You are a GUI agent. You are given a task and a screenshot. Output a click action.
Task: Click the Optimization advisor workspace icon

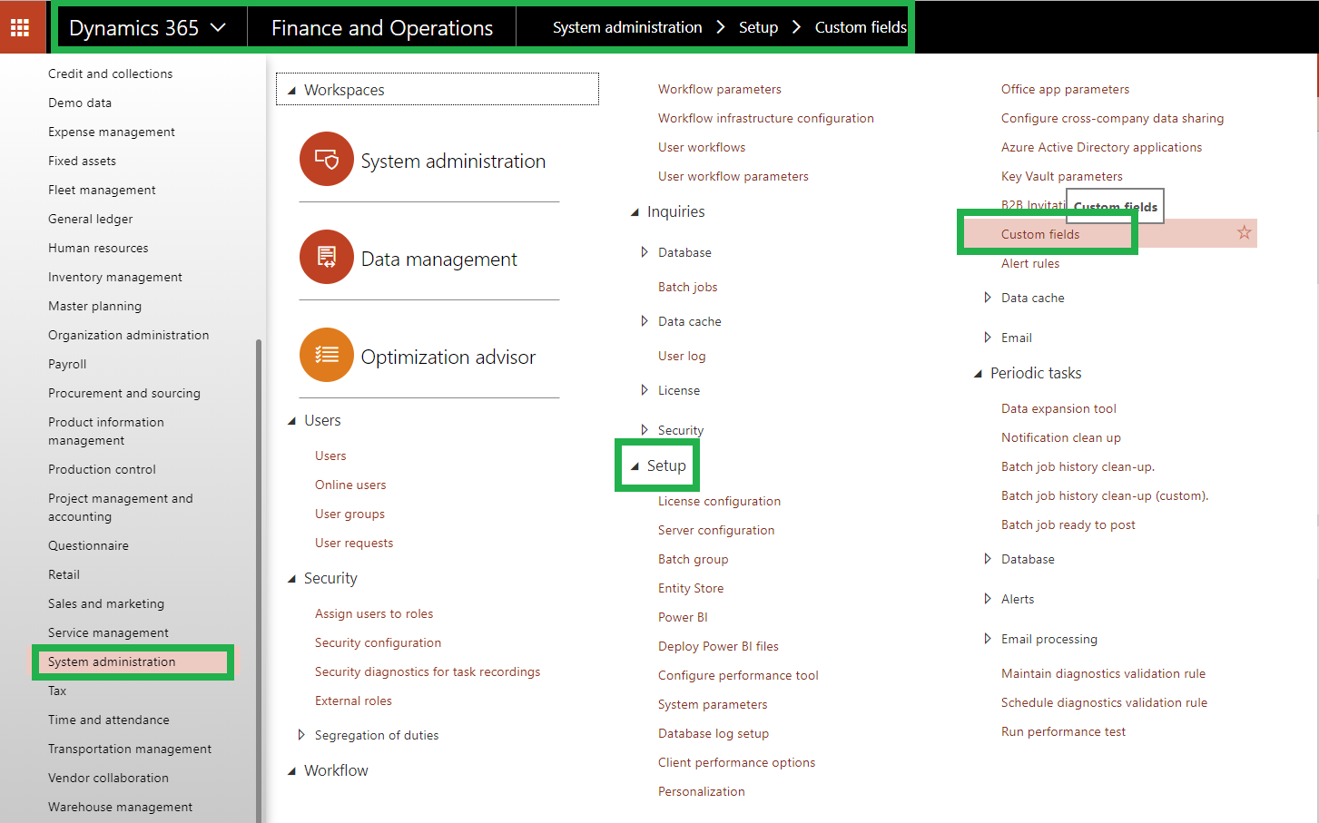(x=326, y=356)
